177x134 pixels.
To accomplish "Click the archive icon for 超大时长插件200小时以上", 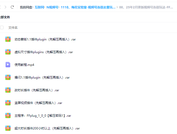I will click(x=8, y=128).
